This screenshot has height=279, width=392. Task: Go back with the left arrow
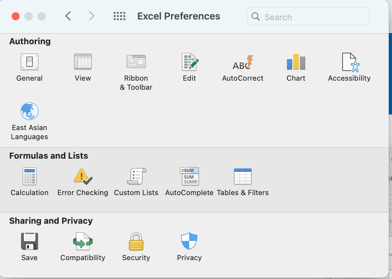point(68,16)
